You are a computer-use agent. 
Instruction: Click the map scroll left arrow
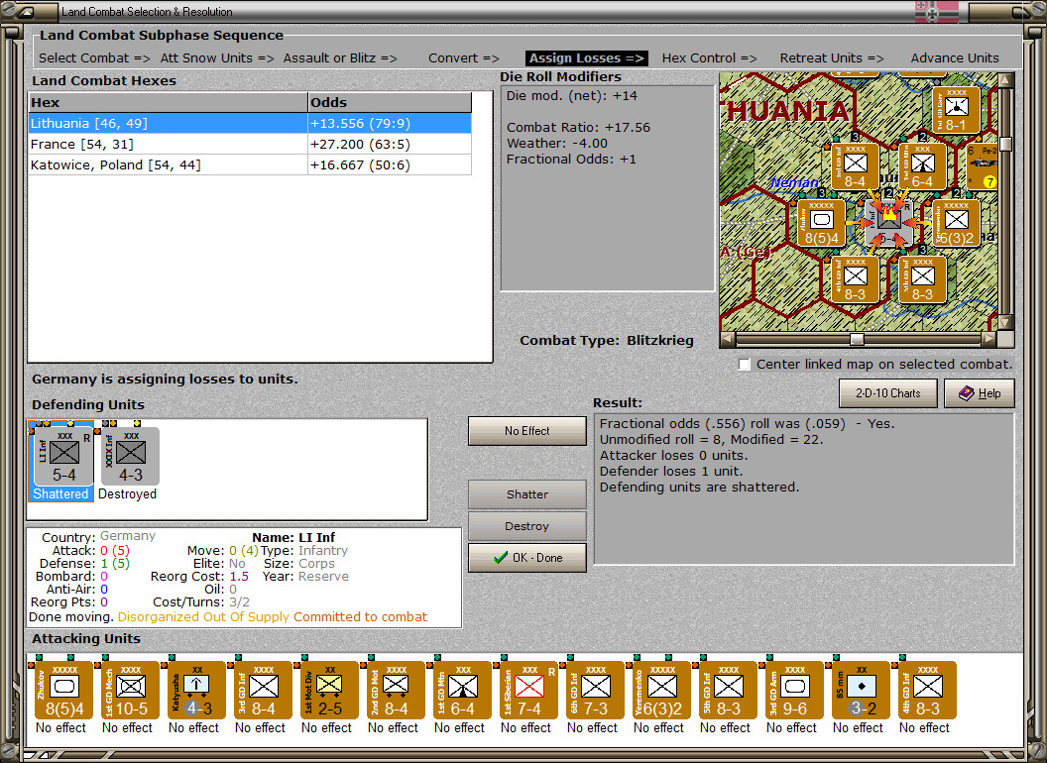tap(728, 339)
